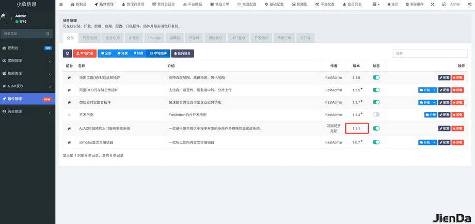This screenshot has height=224, width=475.
Task: Open the fullscreen icon in the top bar
Action: 432,5
